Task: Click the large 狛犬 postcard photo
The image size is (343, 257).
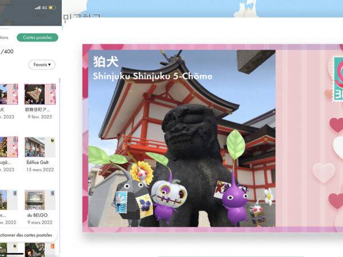Action: (x=182, y=138)
